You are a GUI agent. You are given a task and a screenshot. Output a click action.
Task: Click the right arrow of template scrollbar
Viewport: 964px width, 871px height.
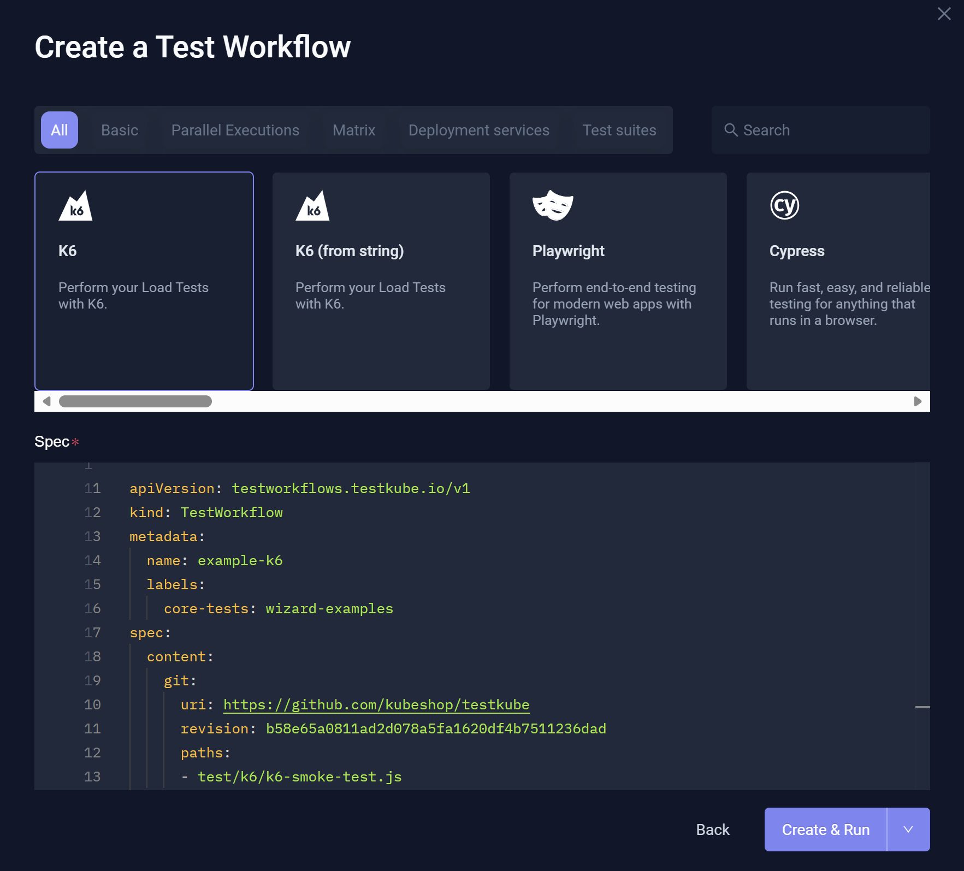tap(918, 401)
